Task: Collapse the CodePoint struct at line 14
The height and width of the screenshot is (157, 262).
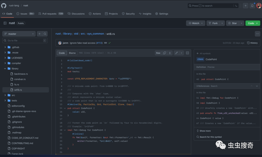Action: point(65,108)
